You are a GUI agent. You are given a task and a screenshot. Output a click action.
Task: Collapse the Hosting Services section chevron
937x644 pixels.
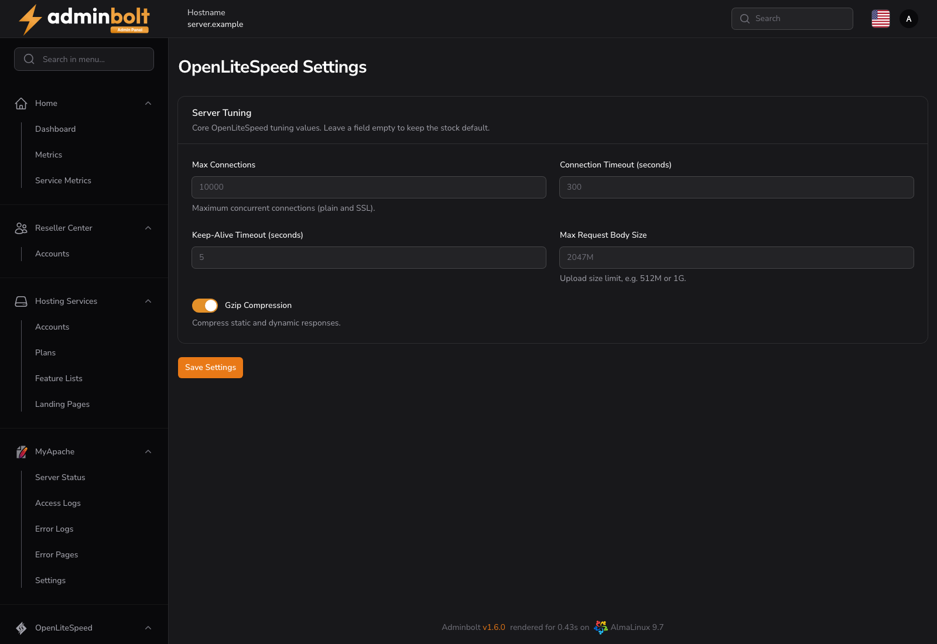(x=148, y=301)
